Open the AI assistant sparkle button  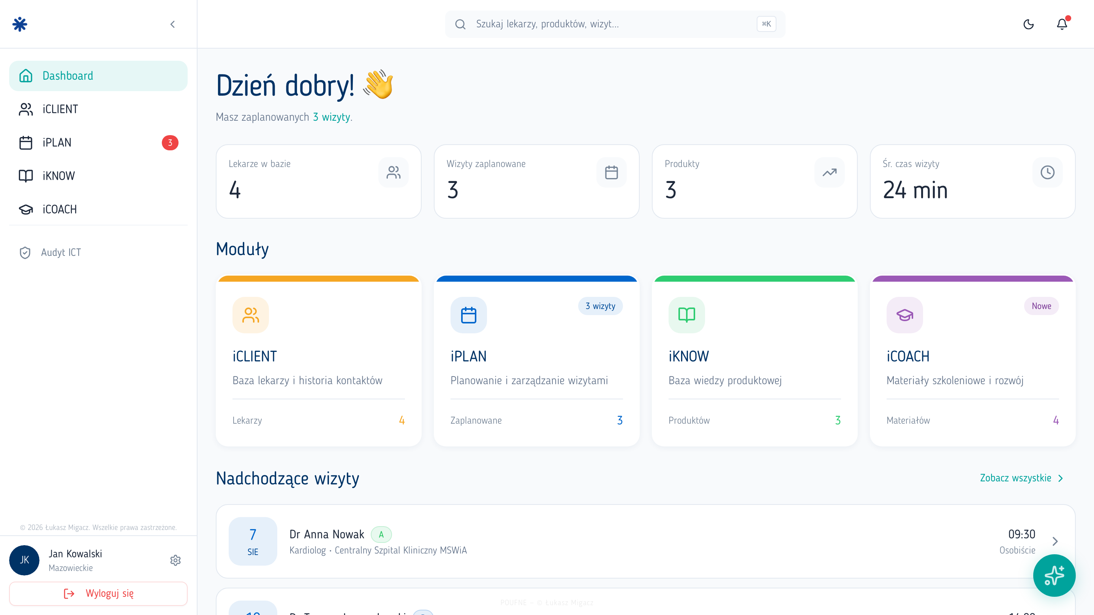1054,576
